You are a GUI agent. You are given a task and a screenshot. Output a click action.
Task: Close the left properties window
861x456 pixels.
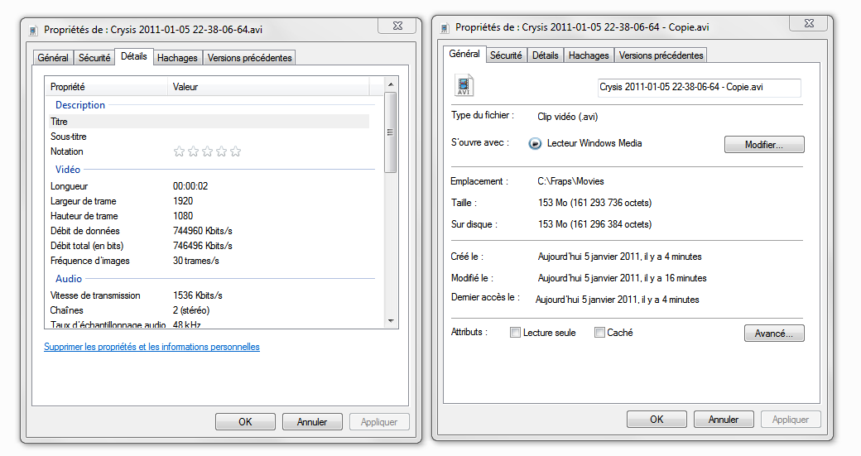[x=397, y=26]
